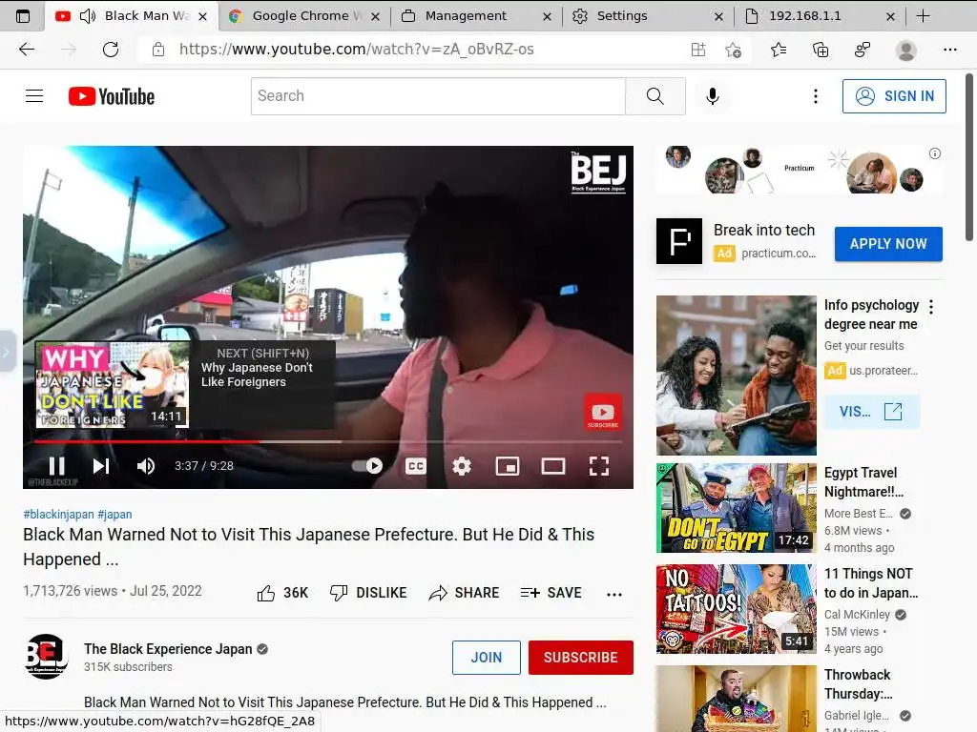Open Cal McKinley channel name

point(857,615)
